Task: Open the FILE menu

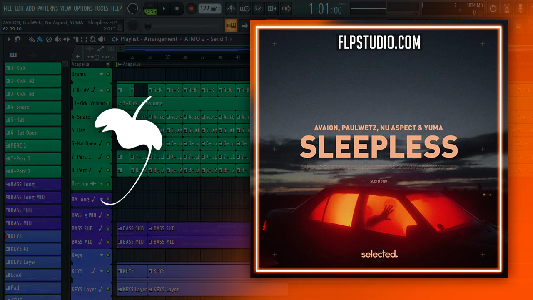Action: click(x=8, y=8)
